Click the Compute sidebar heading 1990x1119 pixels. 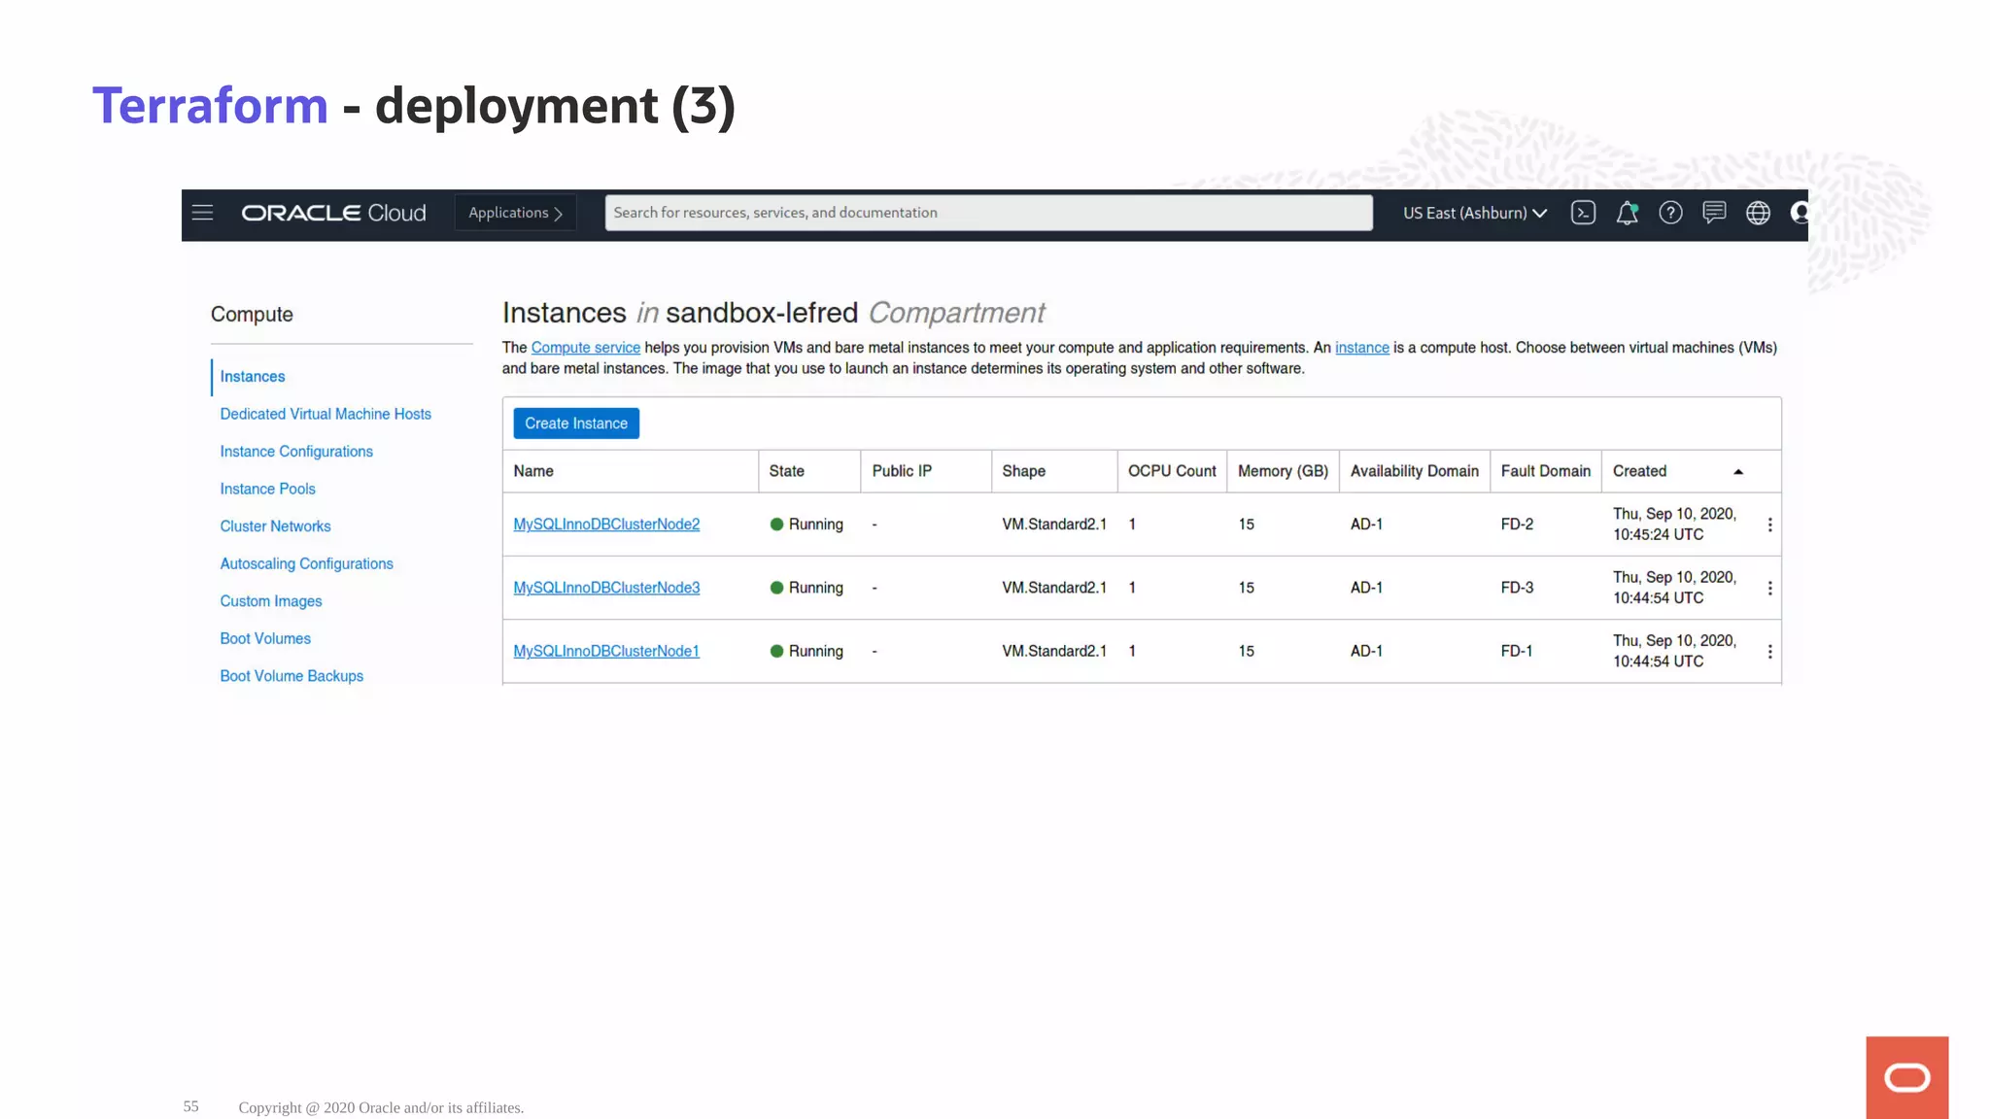click(252, 315)
